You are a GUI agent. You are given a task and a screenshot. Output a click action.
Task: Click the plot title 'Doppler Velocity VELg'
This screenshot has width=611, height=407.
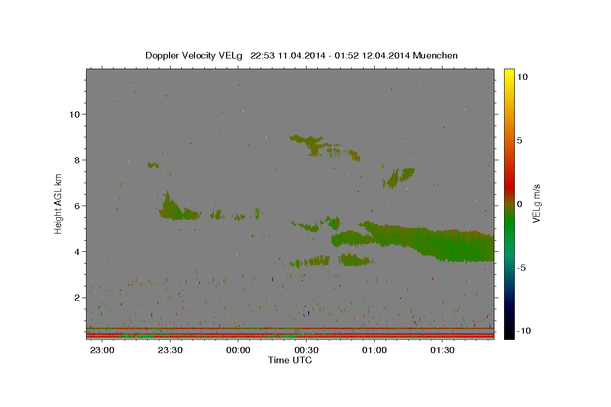(x=195, y=55)
